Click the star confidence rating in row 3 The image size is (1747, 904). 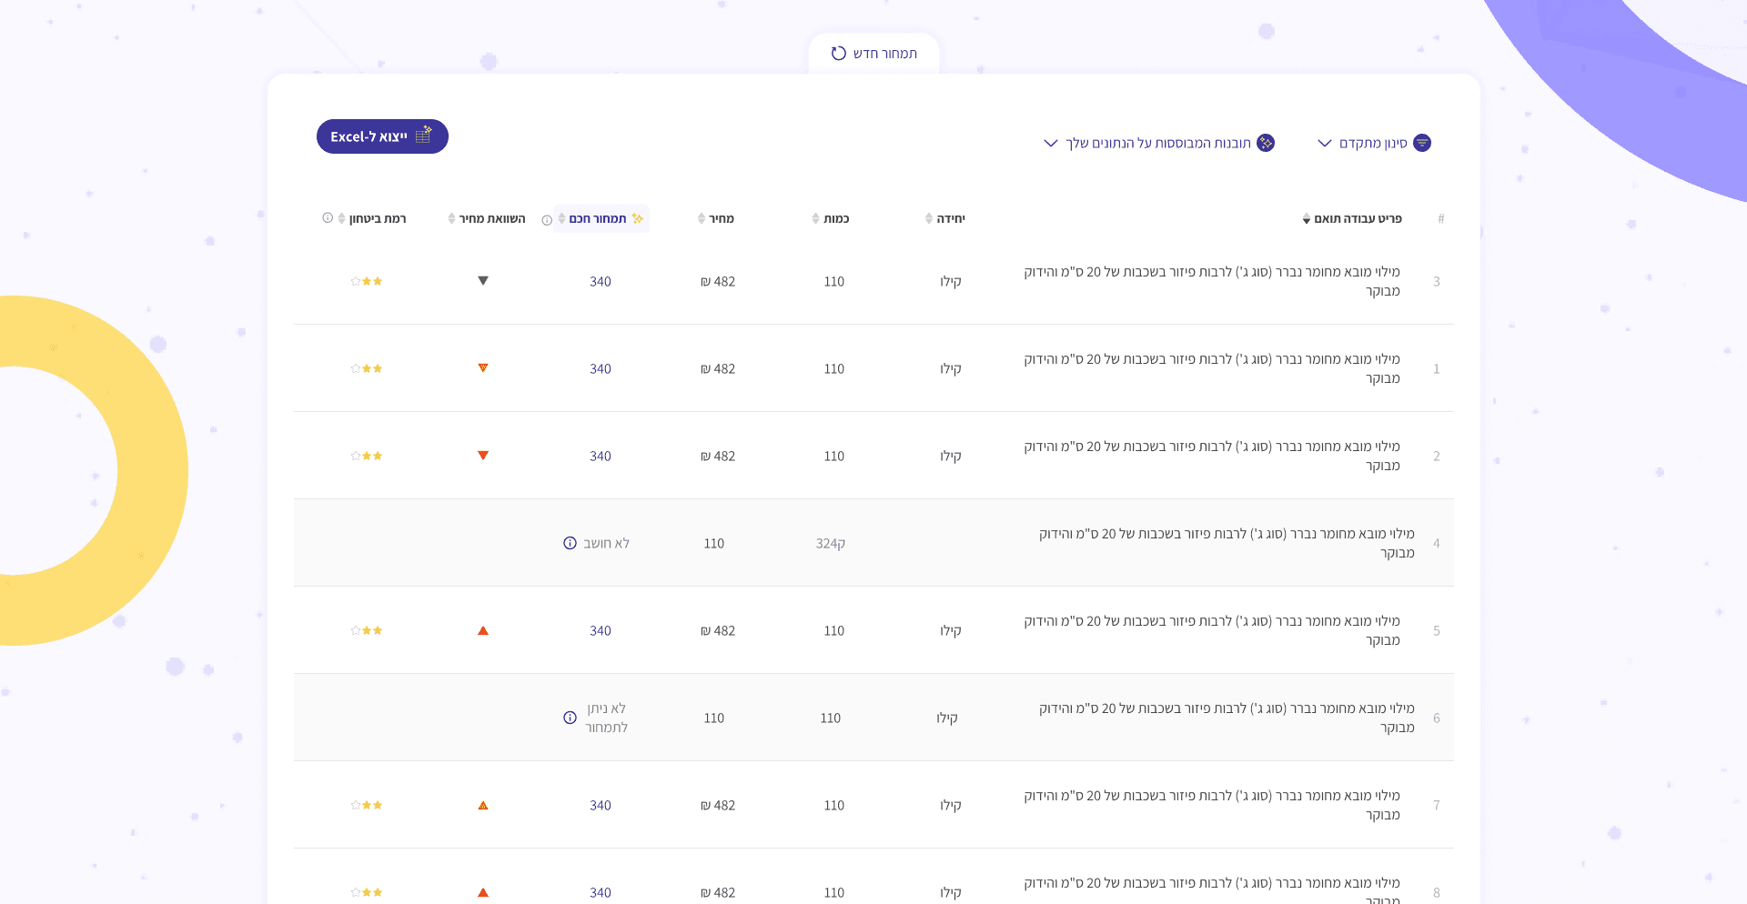[367, 281]
